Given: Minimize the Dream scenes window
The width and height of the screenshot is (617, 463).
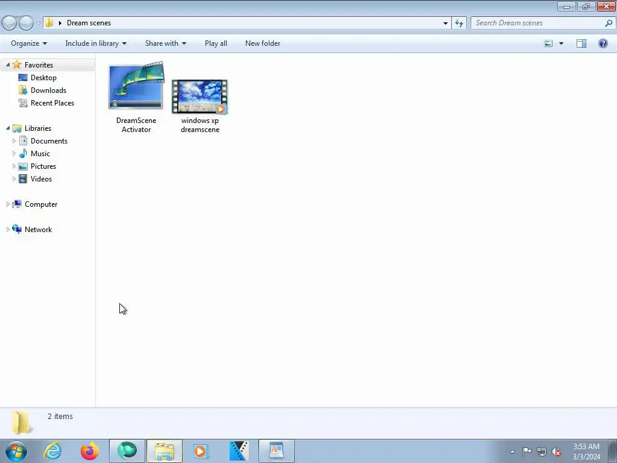Looking at the screenshot, I should (x=566, y=6).
